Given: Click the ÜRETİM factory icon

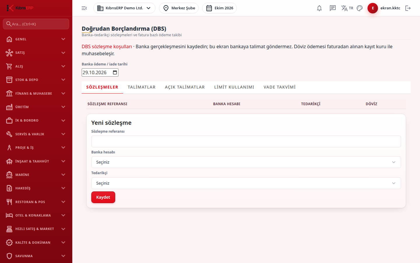Looking at the screenshot, I should tap(9, 107).
